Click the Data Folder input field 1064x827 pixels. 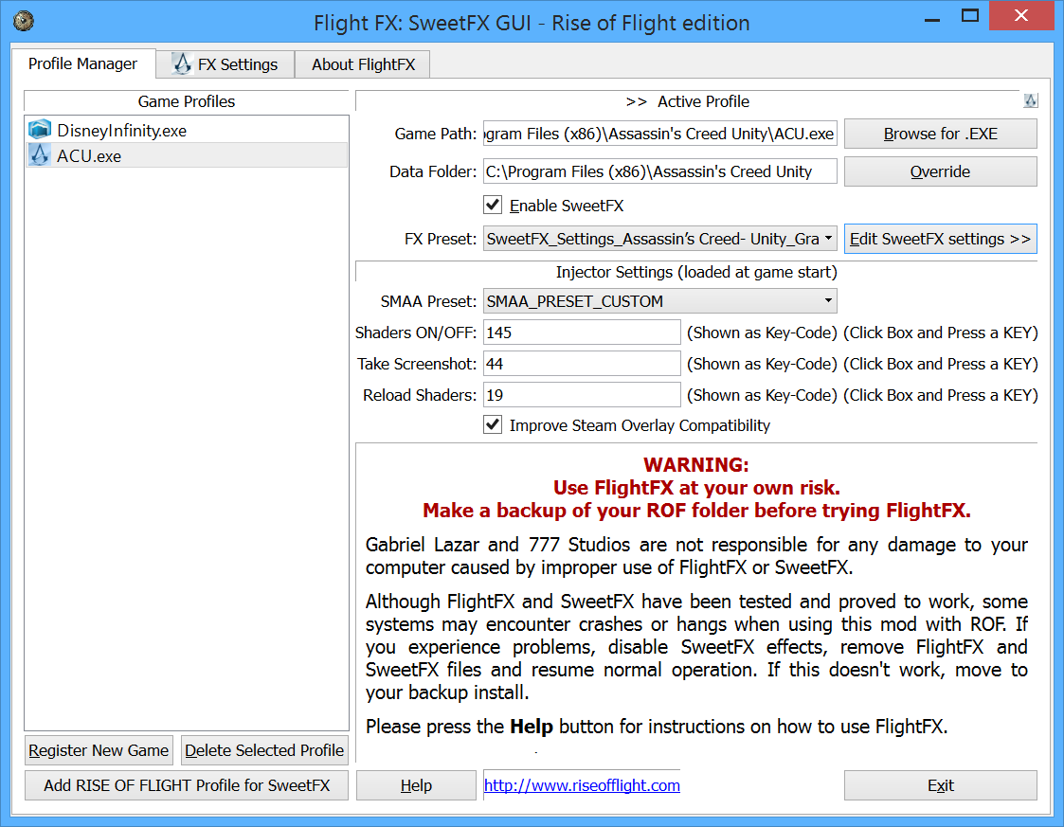(660, 171)
